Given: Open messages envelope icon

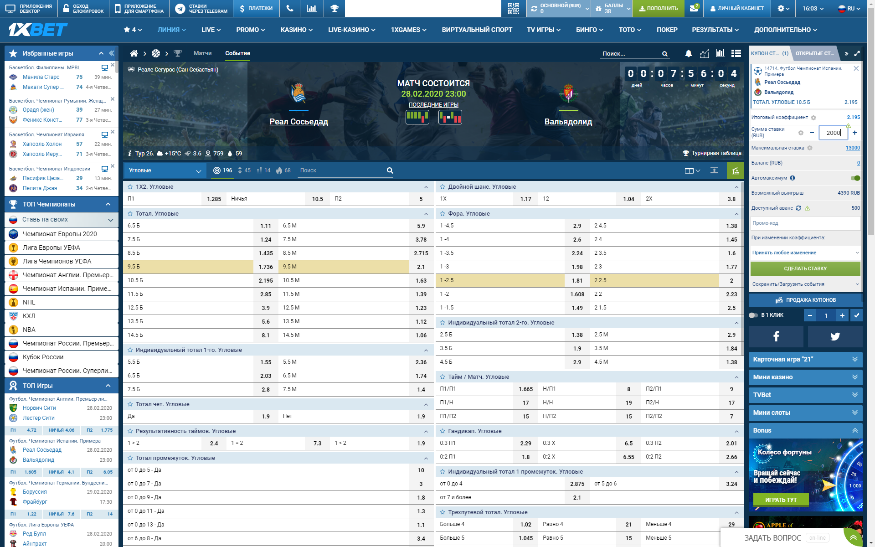Looking at the screenshot, I should [x=694, y=8].
